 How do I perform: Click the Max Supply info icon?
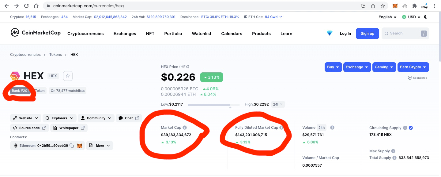[x=393, y=151]
